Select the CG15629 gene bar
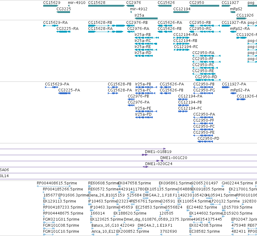 pos(51,6)
